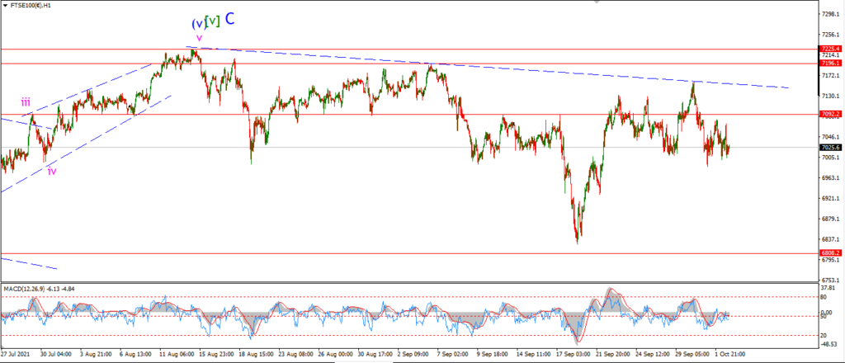Image resolution: width=845 pixels, height=363 pixels.
Task: Click the 1 Oct 21:00 date on time axis
Action: click(x=730, y=355)
